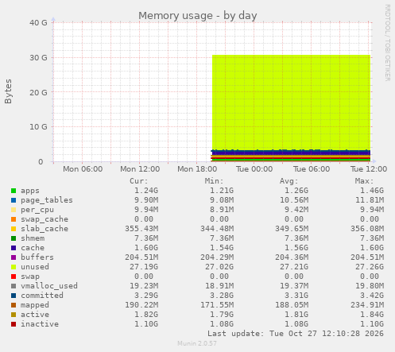The width and height of the screenshot is (395, 352).
Task: Click the olive active legend swatch
Action: click(x=14, y=315)
